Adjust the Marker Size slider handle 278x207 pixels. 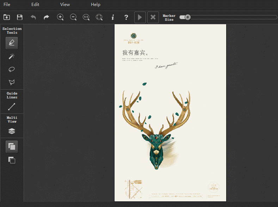(x=187, y=17)
